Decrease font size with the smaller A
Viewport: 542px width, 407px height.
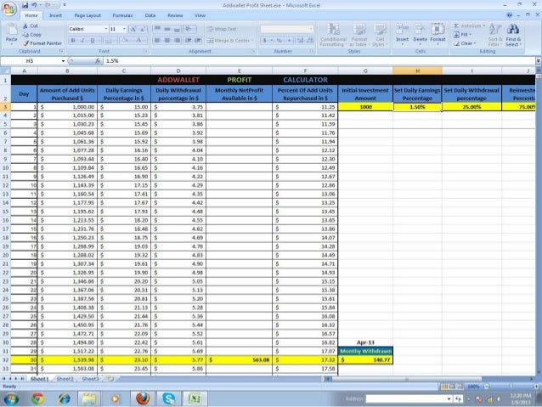143,29
